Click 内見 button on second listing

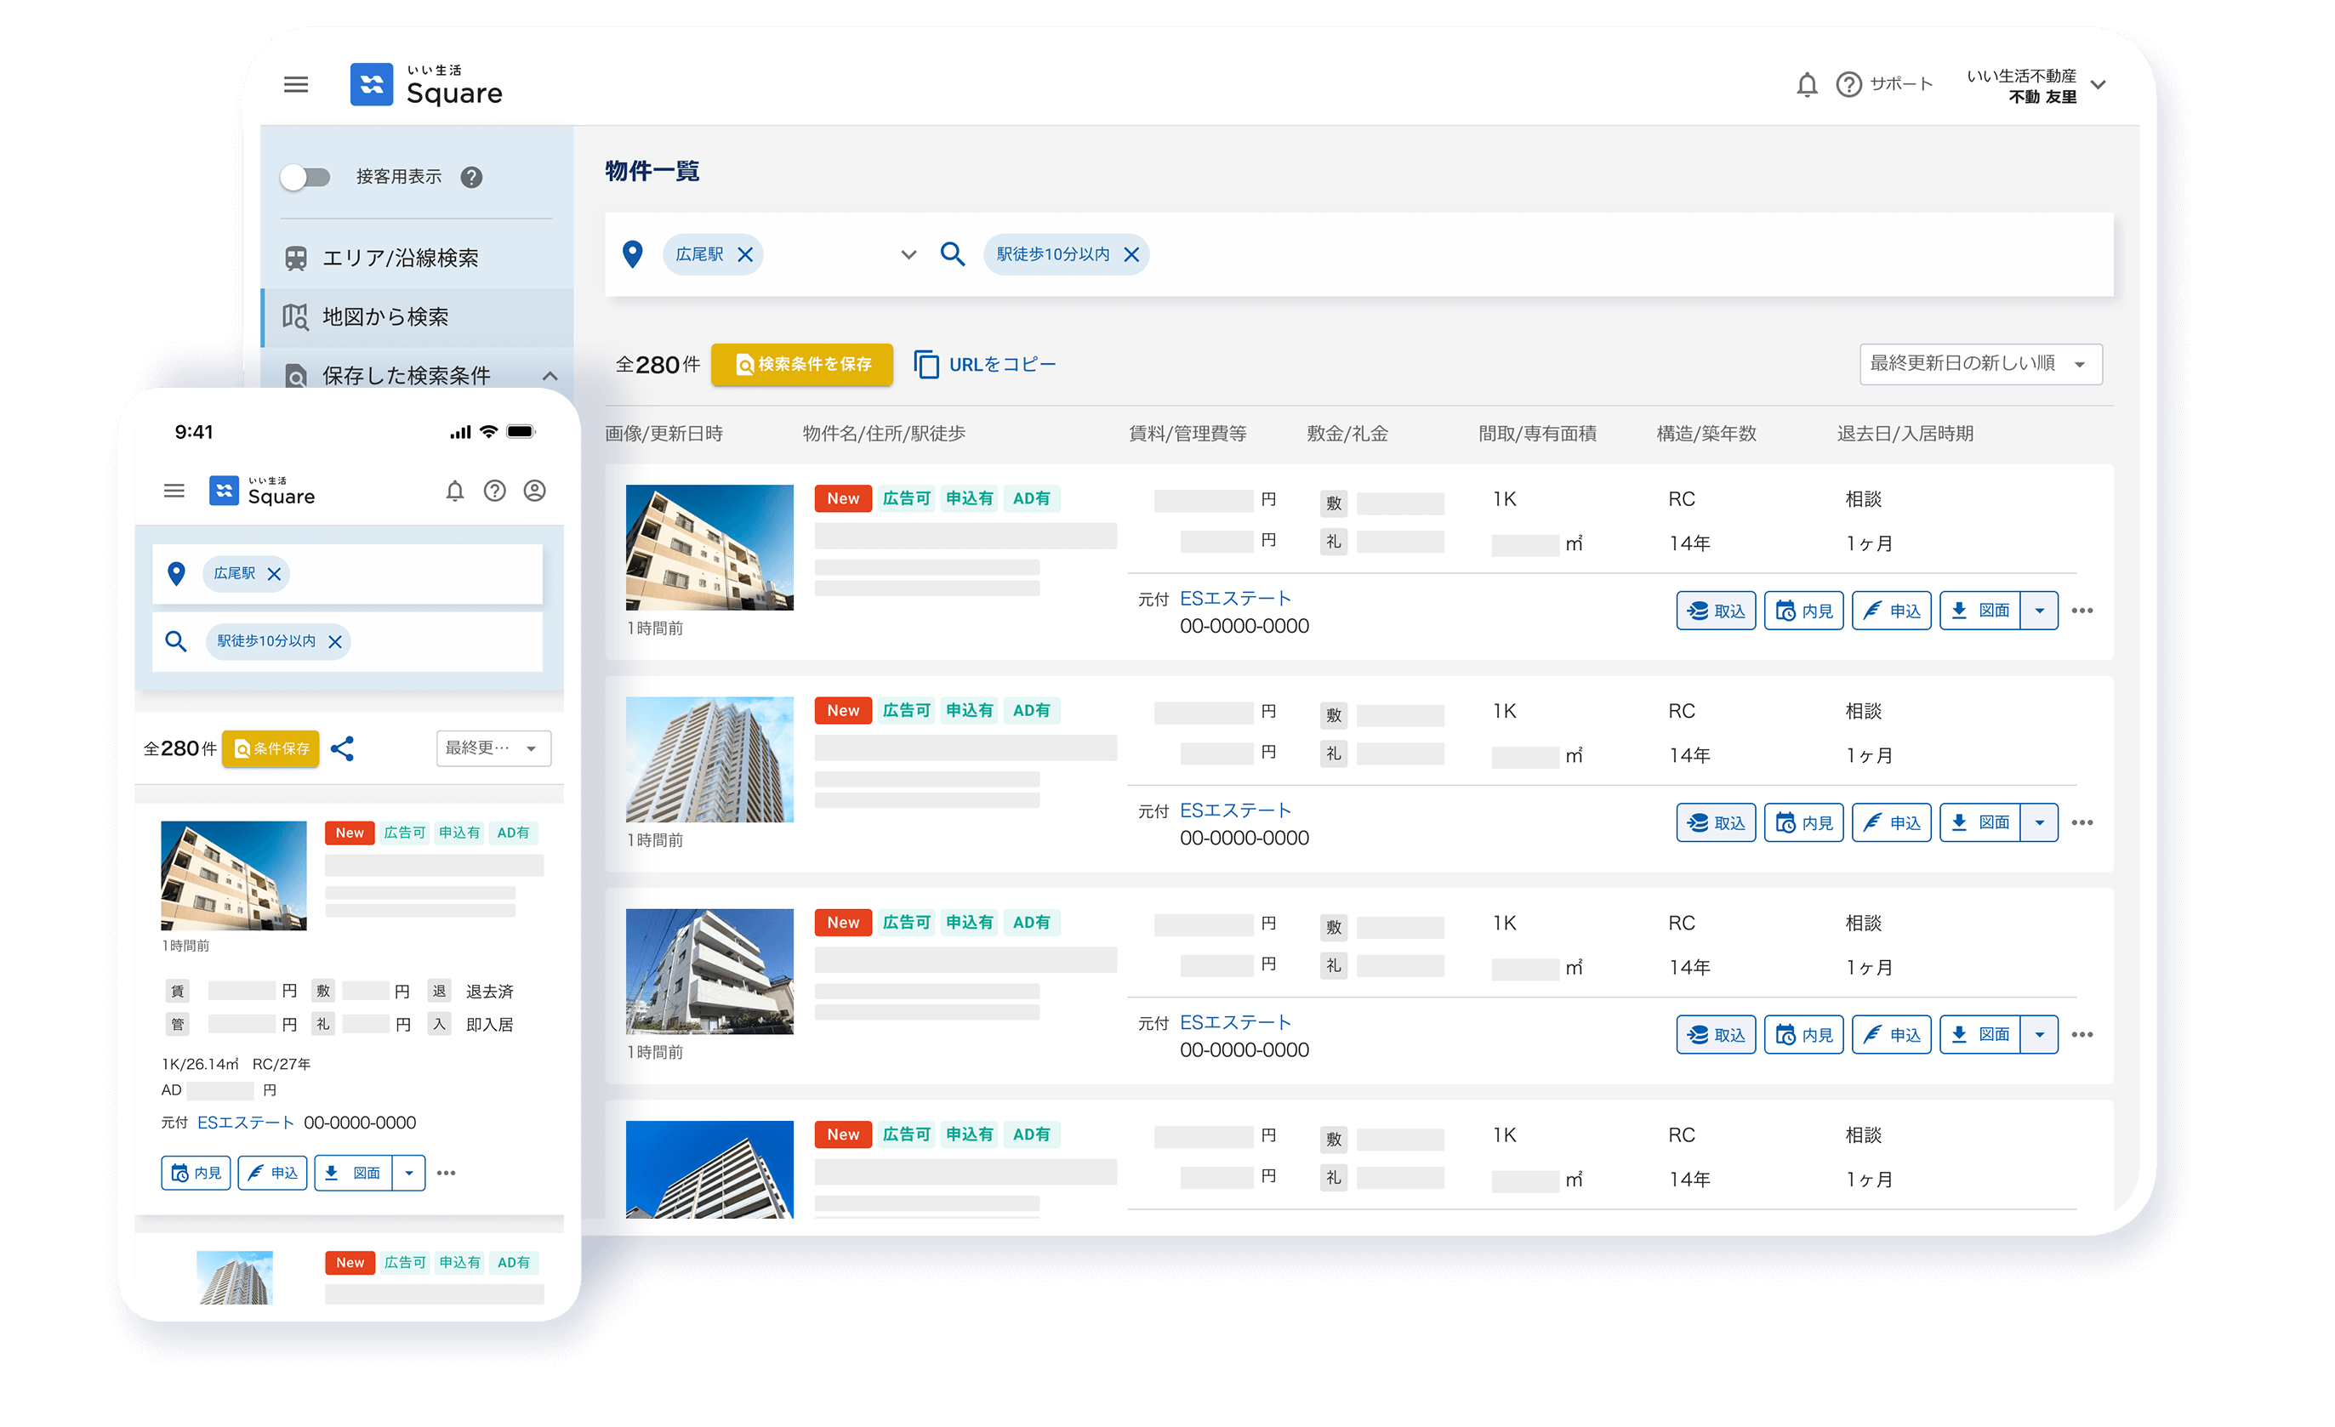(1803, 823)
